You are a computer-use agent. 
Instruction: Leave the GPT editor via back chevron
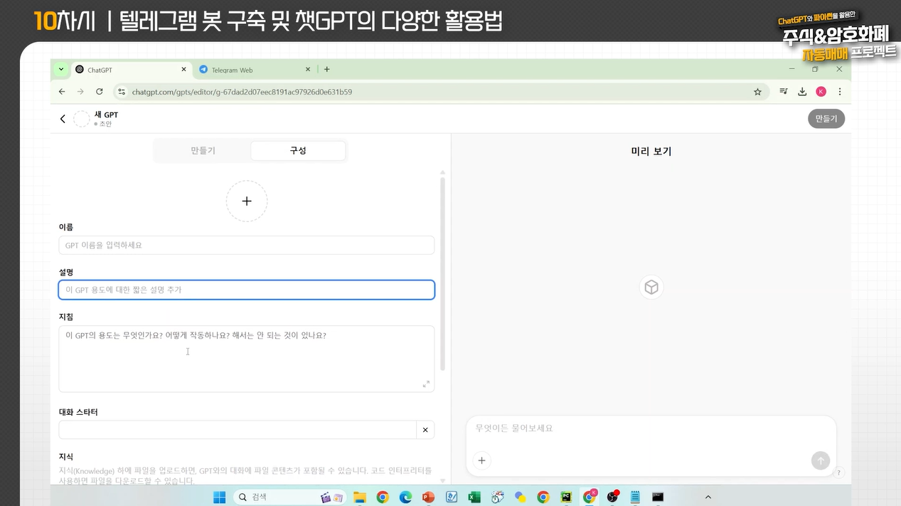coord(63,119)
